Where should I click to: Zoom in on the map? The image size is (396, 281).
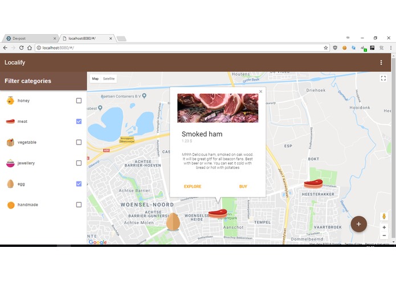(x=384, y=228)
